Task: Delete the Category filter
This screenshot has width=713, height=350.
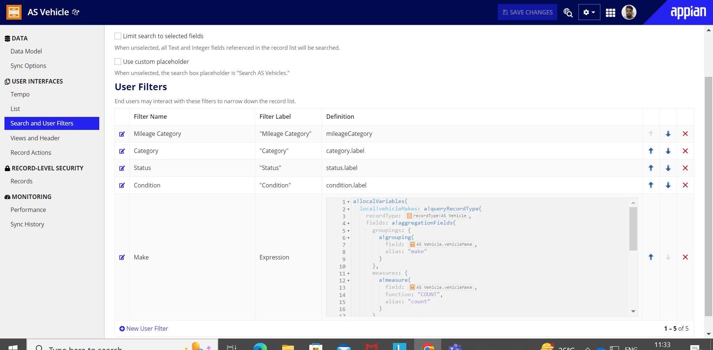Action: pyautogui.click(x=685, y=151)
